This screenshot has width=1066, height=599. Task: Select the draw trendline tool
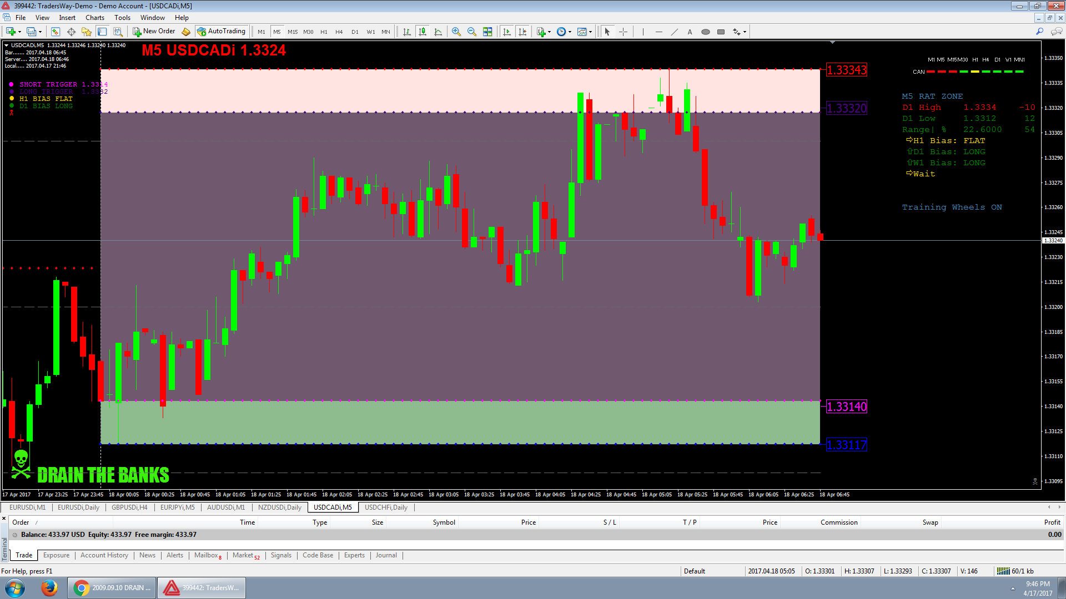(674, 32)
